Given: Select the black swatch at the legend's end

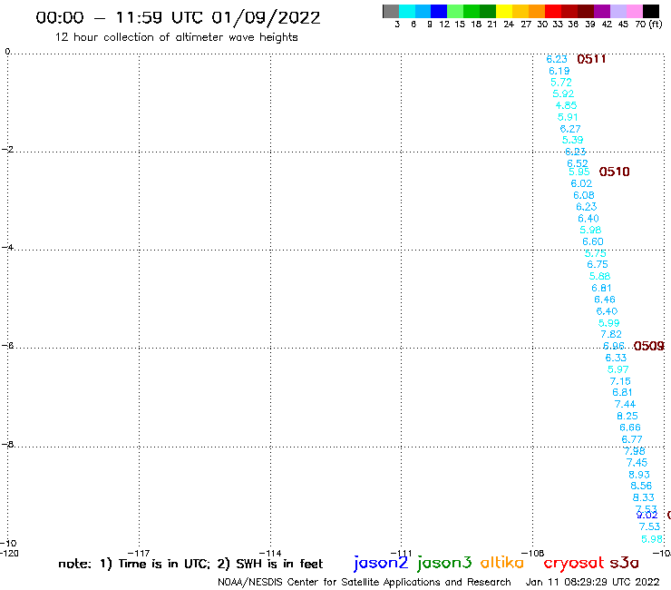Looking at the screenshot, I should [x=651, y=11].
